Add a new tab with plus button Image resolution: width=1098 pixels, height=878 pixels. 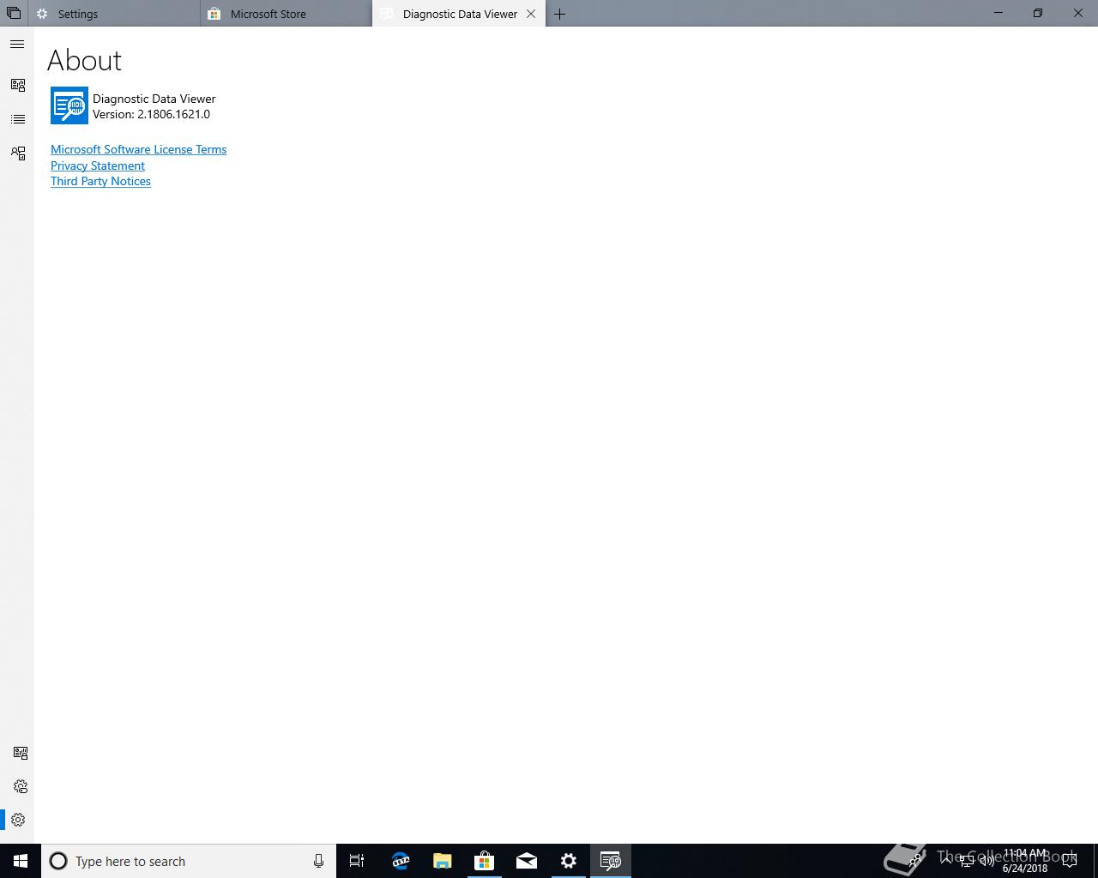pos(559,14)
